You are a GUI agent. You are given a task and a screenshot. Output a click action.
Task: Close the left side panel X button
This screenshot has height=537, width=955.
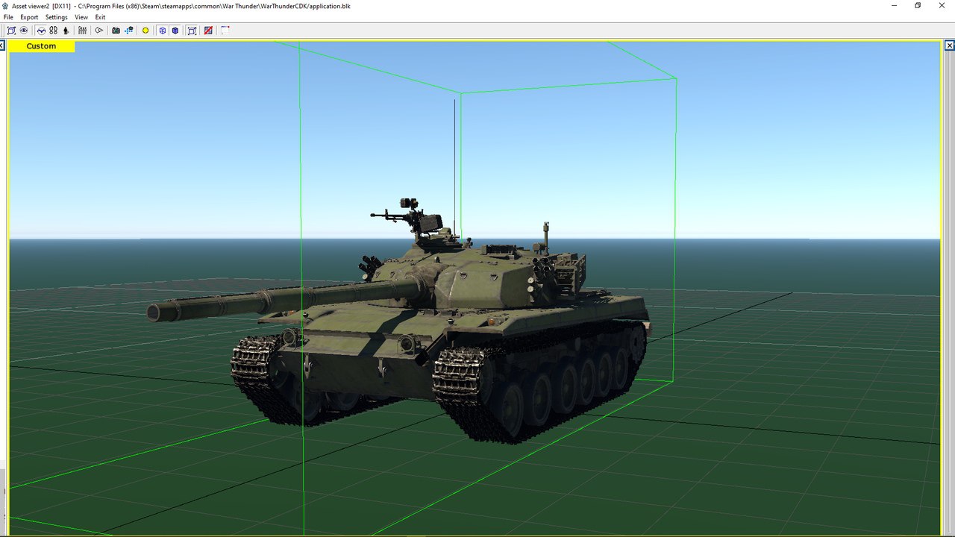(2, 45)
